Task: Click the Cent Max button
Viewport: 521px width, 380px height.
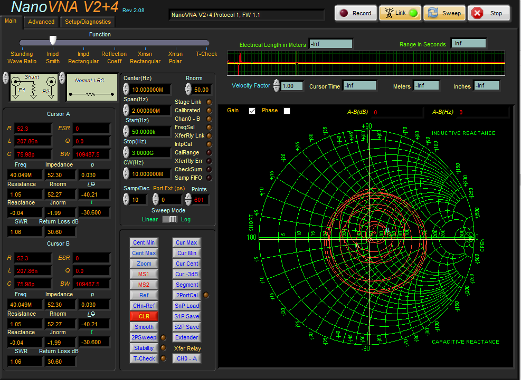Action: pos(144,253)
